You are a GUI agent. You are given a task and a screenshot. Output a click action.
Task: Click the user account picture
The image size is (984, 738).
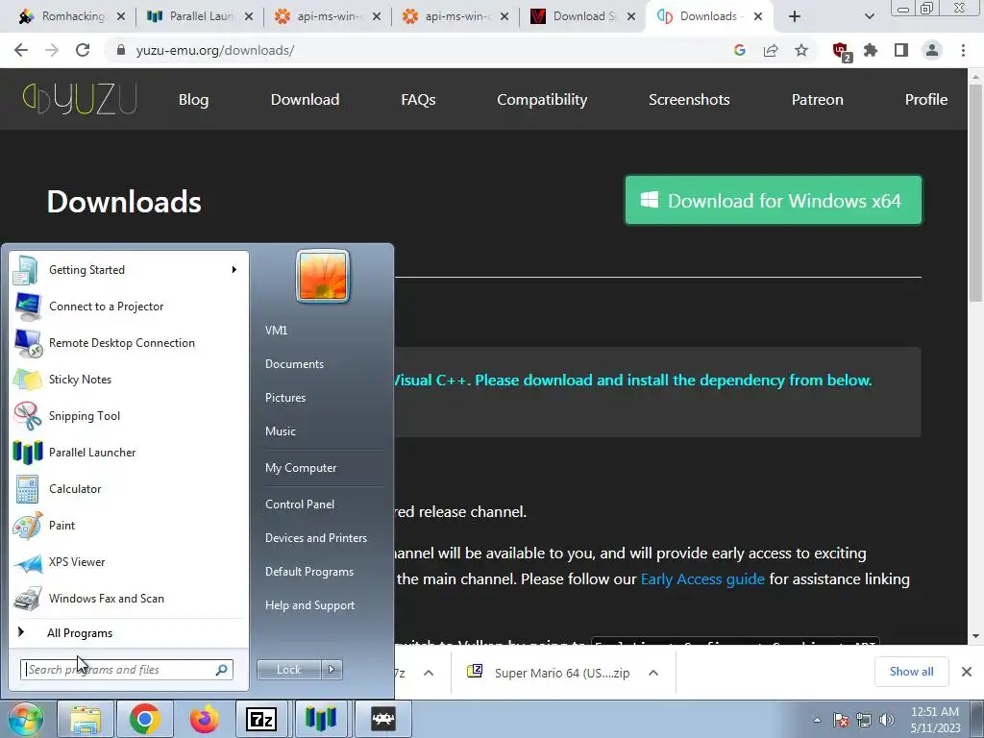coord(323,276)
